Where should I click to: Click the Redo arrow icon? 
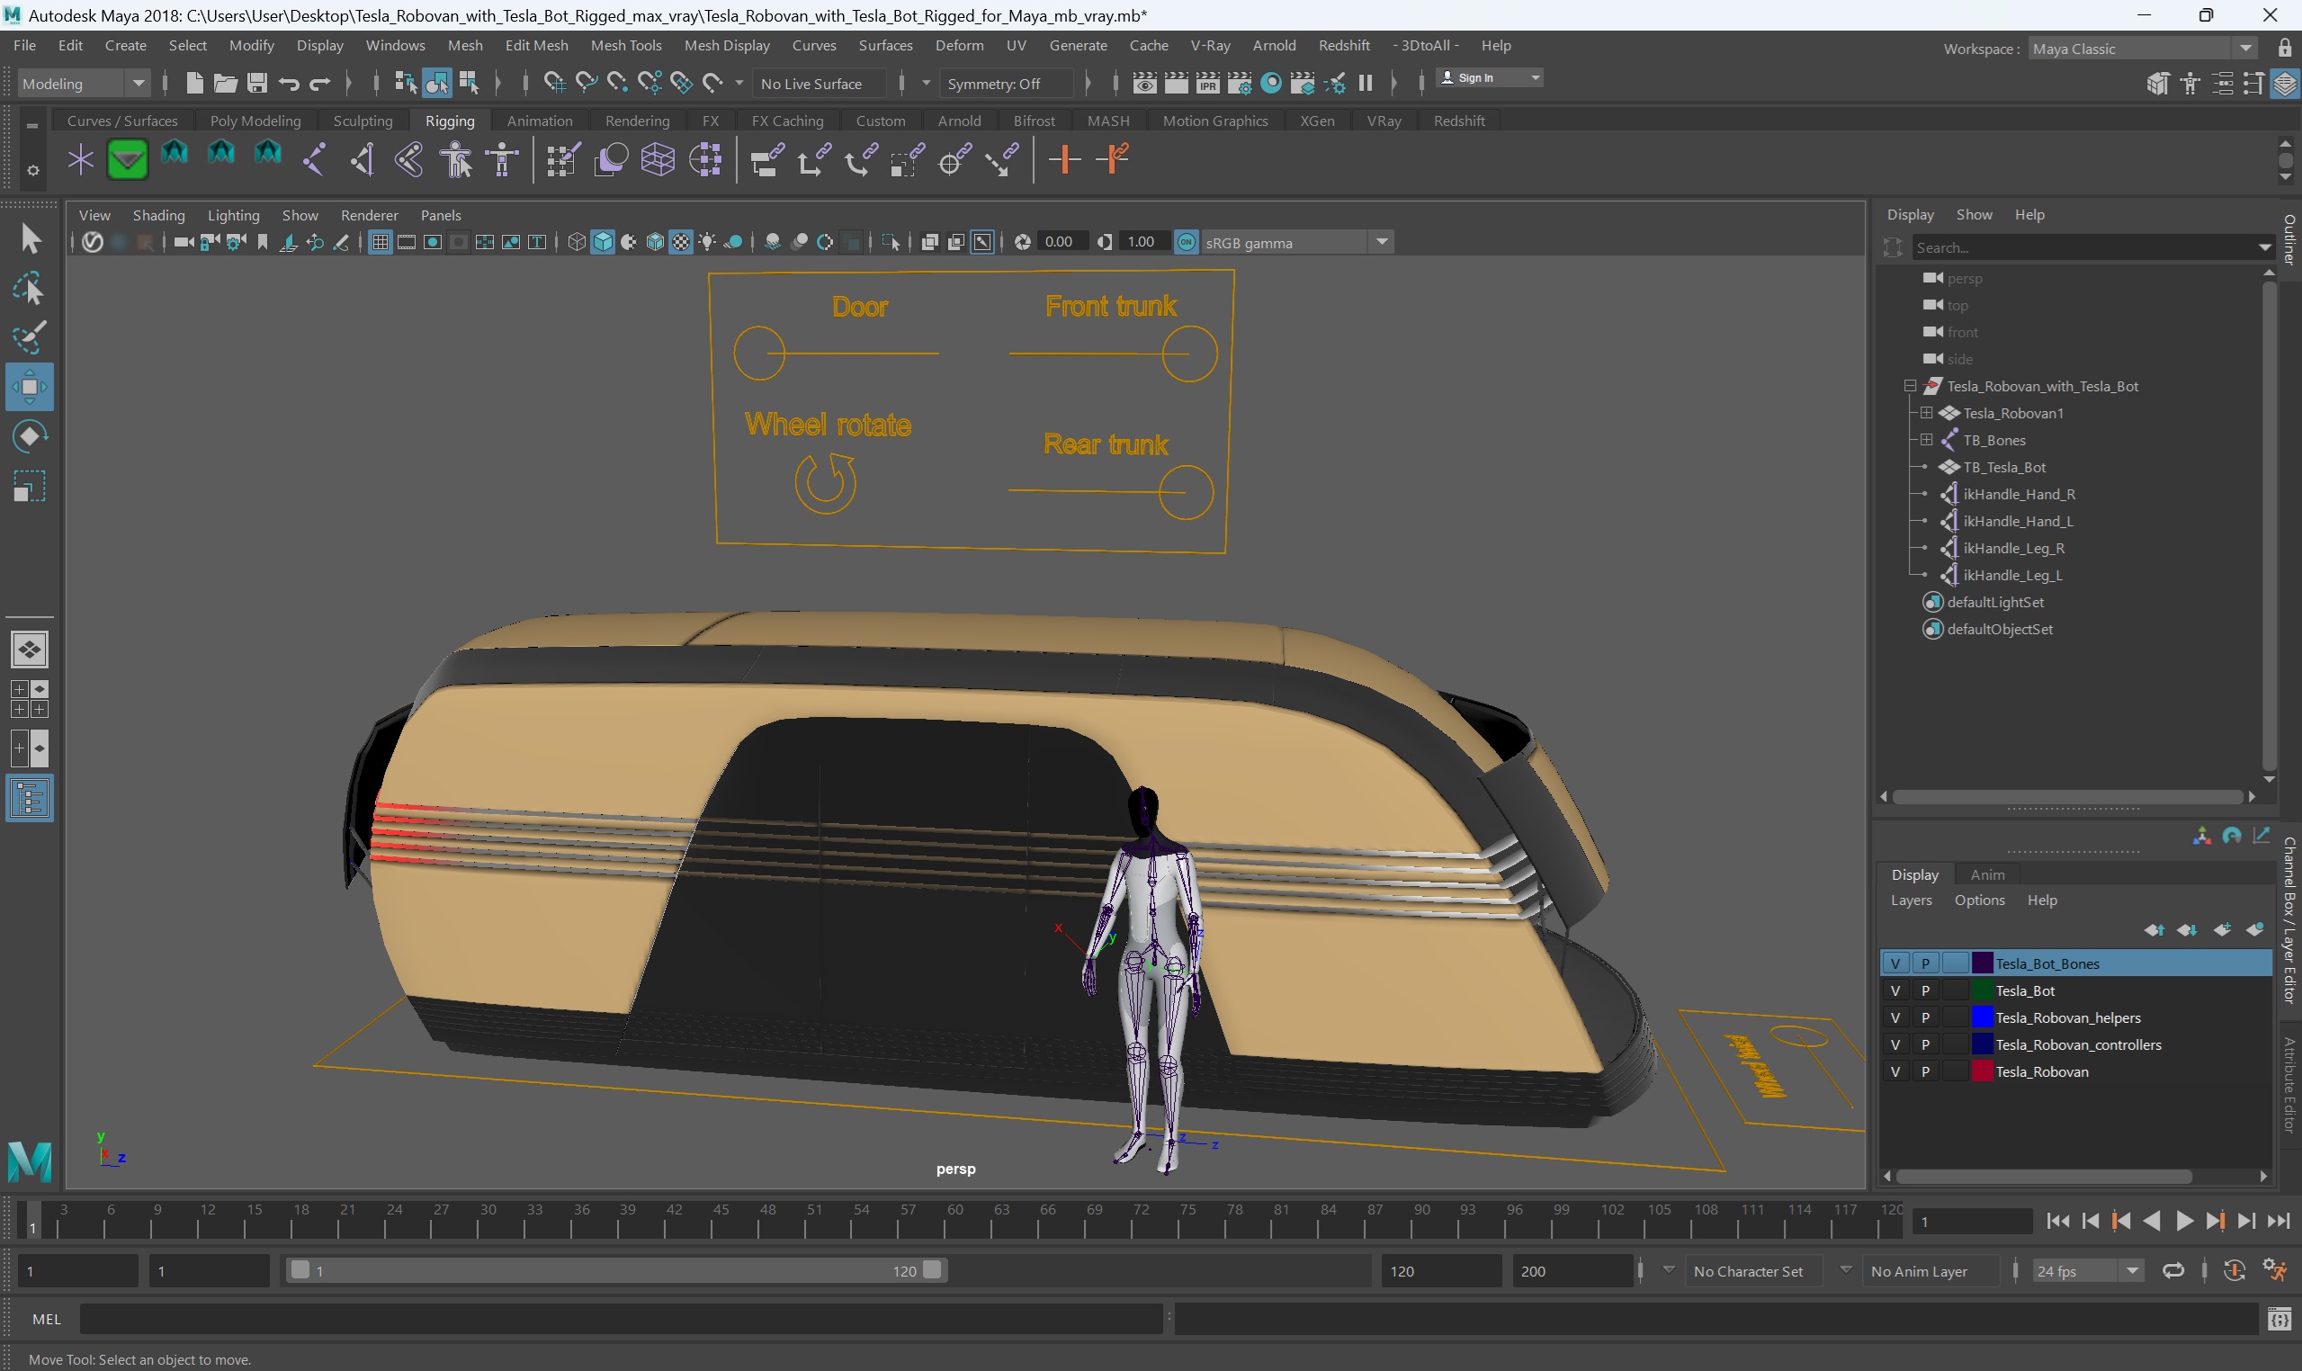pos(319,84)
